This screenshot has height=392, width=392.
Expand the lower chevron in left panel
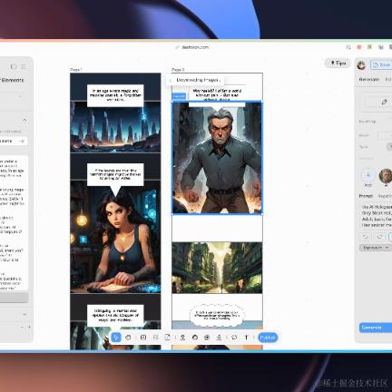[x=24, y=314]
